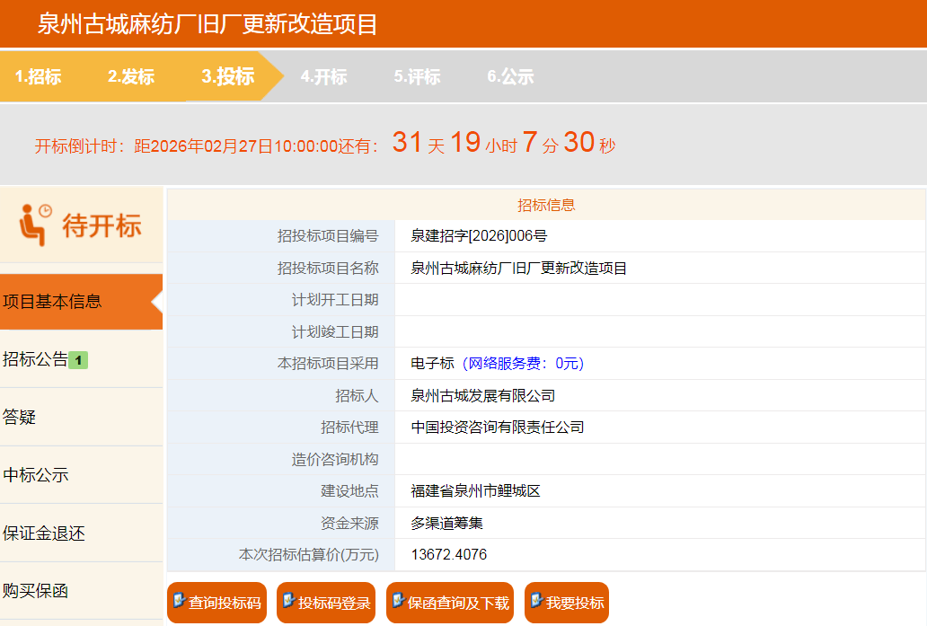Click the 网络服务费: 0元 blue link text
This screenshot has width=927, height=626.
(x=523, y=364)
